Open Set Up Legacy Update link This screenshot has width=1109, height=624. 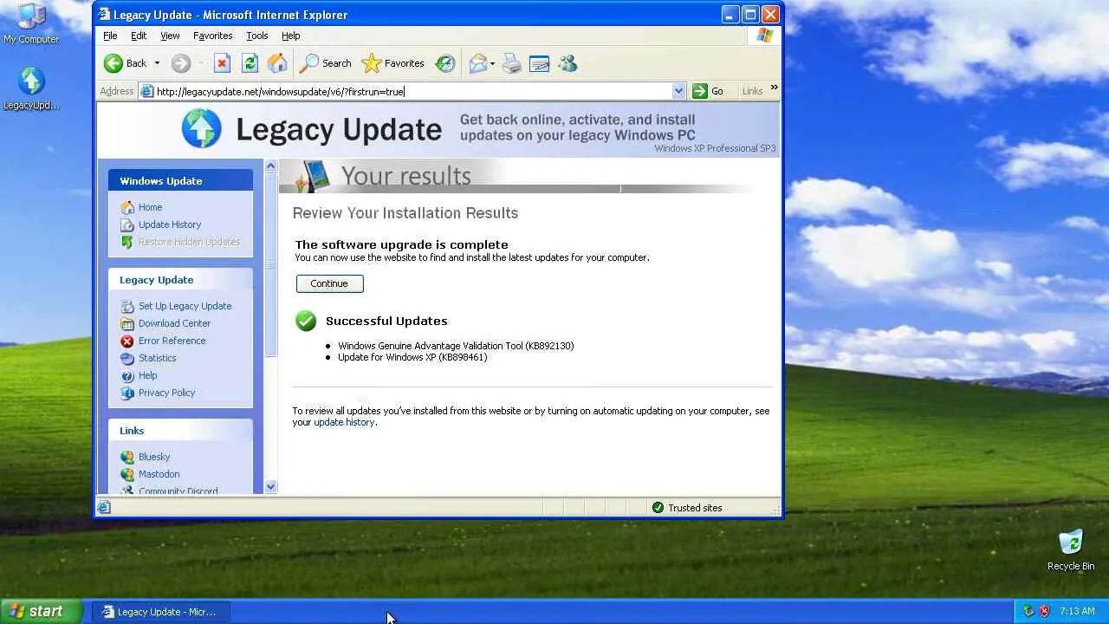pos(185,306)
